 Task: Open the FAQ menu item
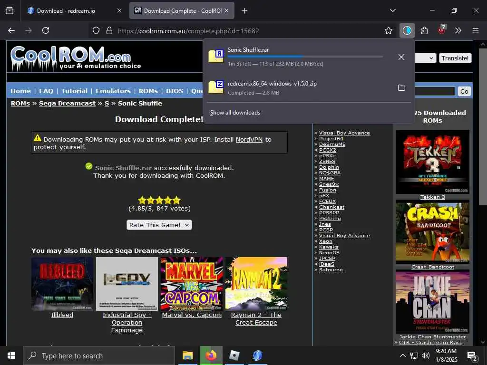pyautogui.click(x=46, y=91)
